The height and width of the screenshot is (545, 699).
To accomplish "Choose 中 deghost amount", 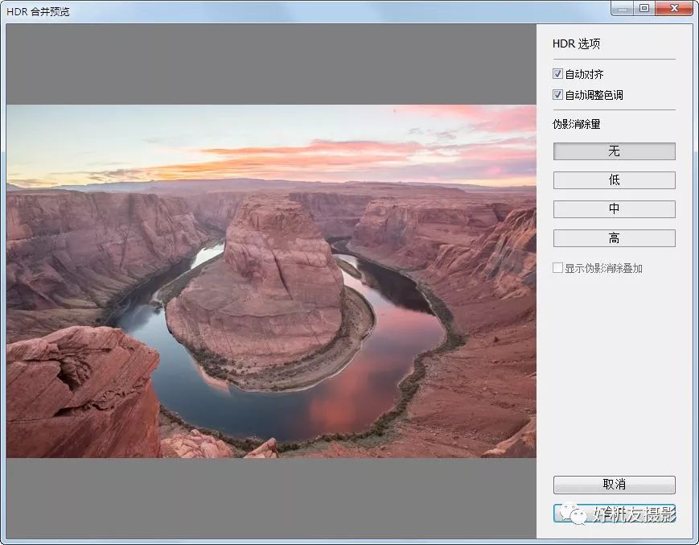I will click(614, 209).
